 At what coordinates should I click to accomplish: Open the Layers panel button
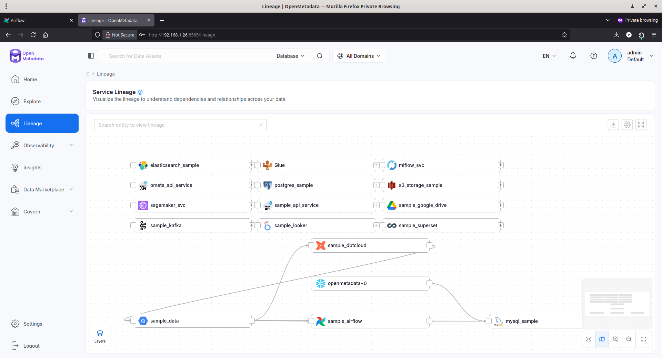(x=100, y=337)
